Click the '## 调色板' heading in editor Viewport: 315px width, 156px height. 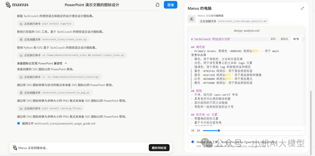198,47
